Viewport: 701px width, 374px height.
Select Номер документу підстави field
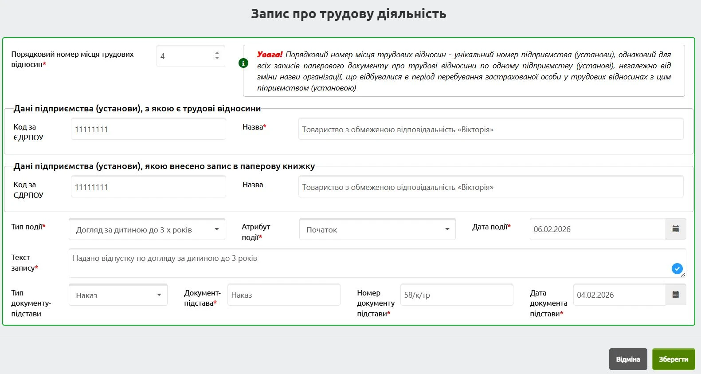[x=457, y=295]
